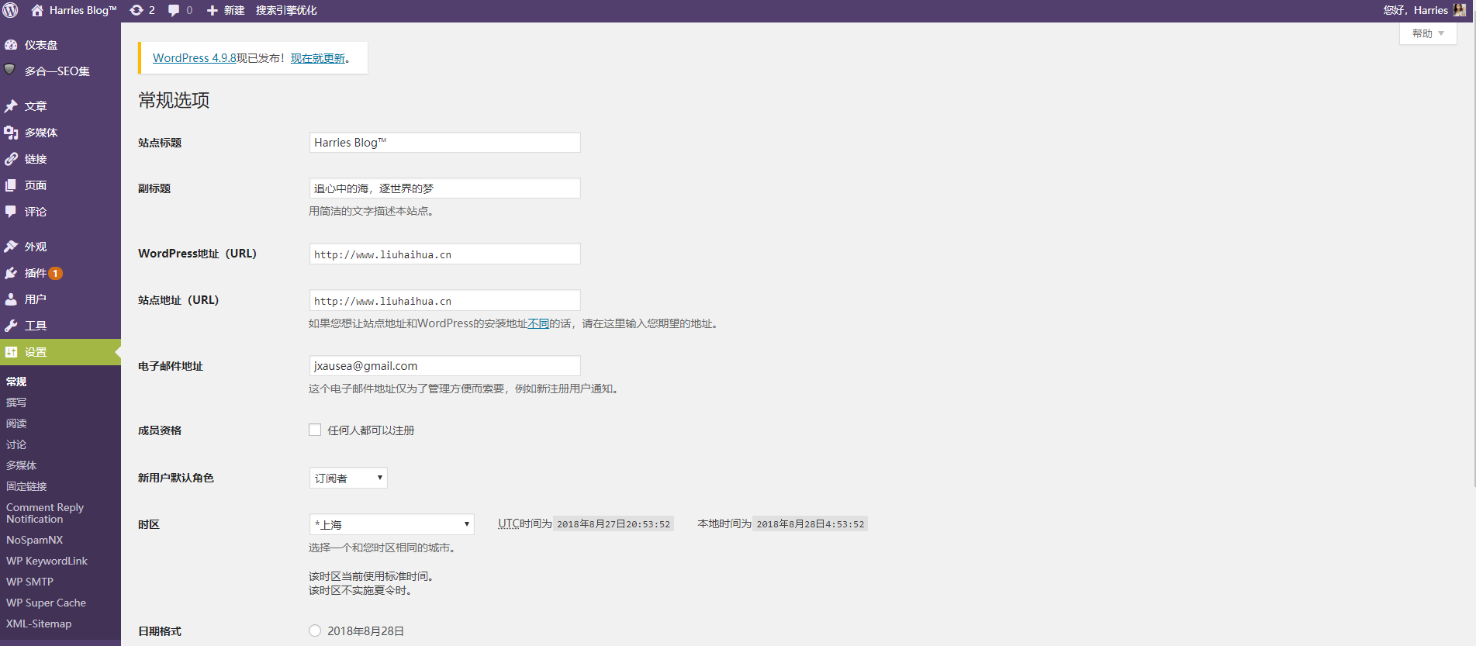Viewport: 1476px width, 646px height.
Task: Open WP SMTP settings
Action: 29,582
